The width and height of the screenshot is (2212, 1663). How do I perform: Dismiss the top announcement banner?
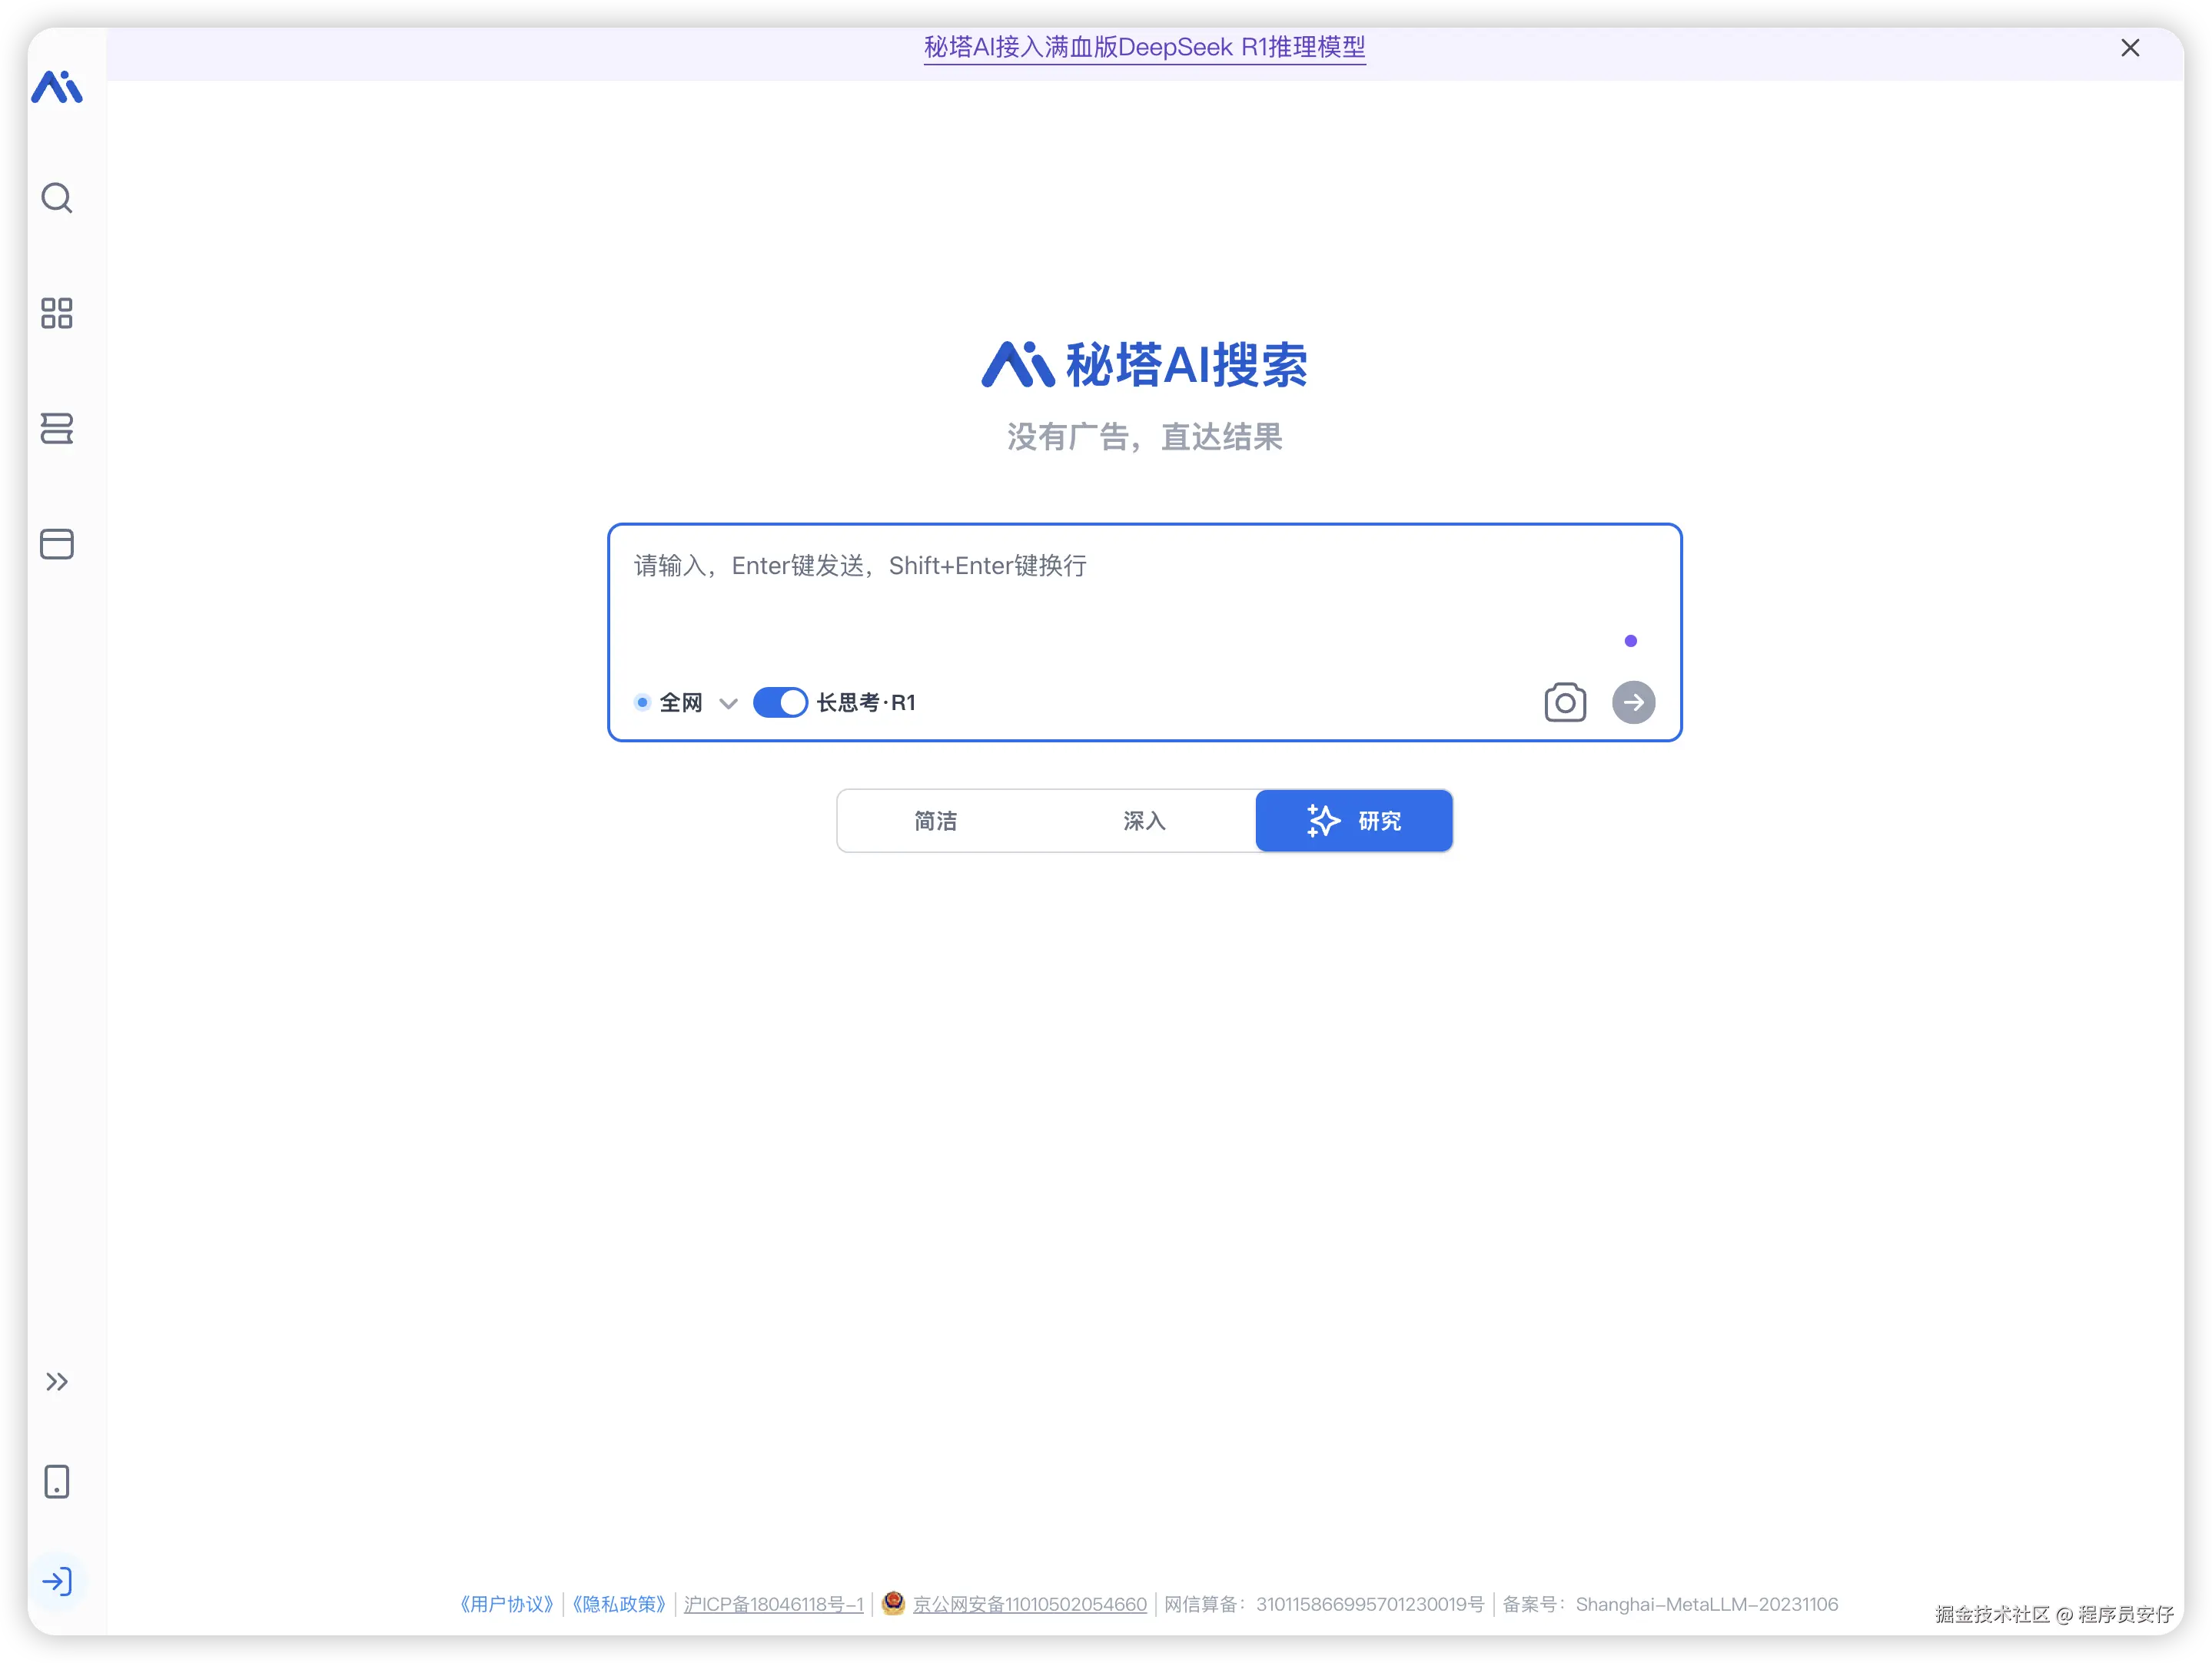pyautogui.click(x=2130, y=48)
